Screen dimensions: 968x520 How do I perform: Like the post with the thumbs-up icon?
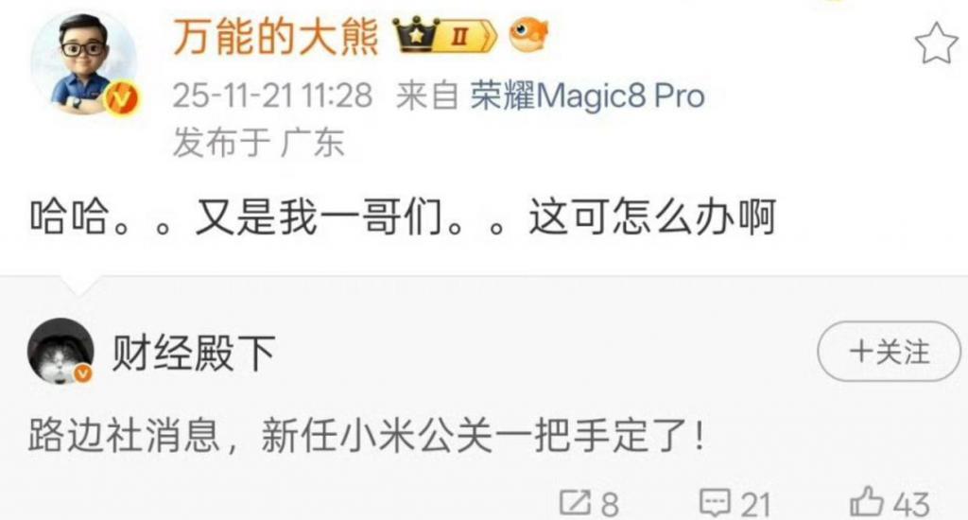867,501
